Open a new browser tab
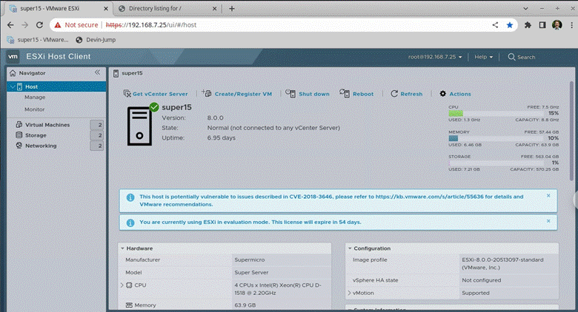This screenshot has width=578, height=312. [232, 8]
